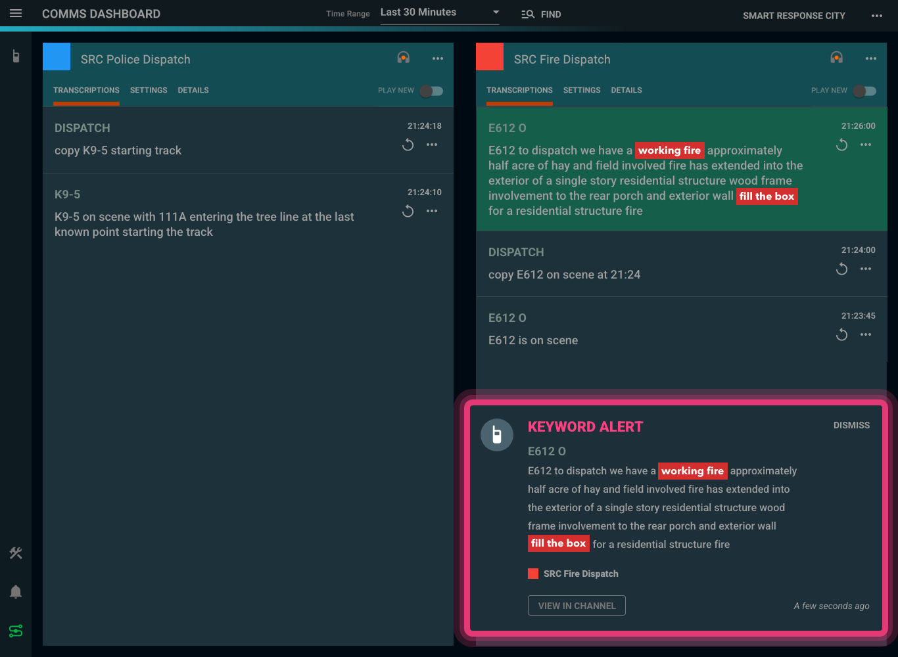Replay the K9-5 21:24:10 transcription
The height and width of the screenshot is (657, 898).
[x=408, y=211]
